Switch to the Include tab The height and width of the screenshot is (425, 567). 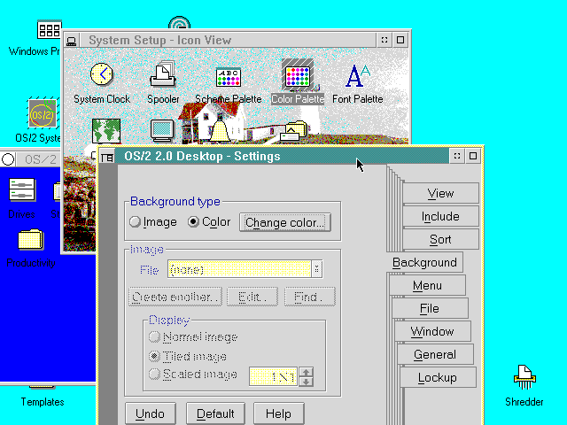pyautogui.click(x=440, y=216)
